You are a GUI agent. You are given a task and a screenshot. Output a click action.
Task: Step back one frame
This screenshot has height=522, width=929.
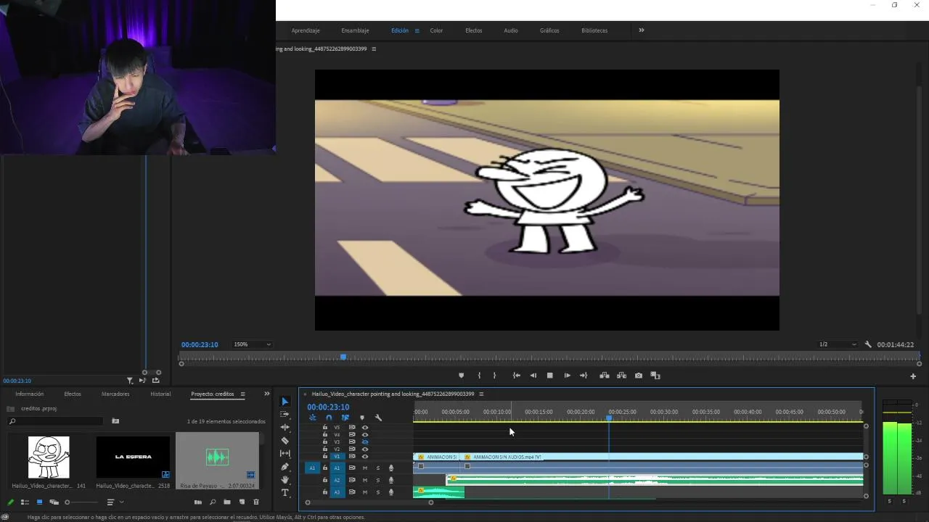pyautogui.click(x=533, y=376)
